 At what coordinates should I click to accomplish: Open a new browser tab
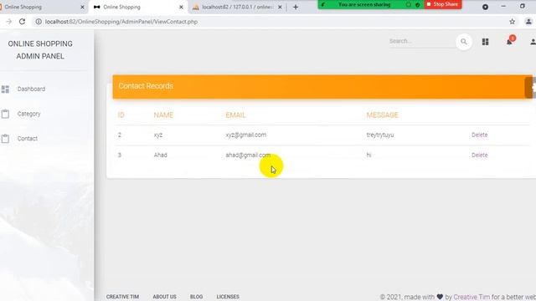(296, 7)
